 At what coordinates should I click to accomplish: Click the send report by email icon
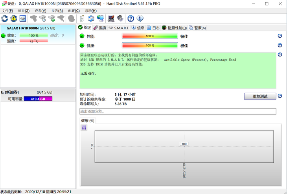click(91, 18)
